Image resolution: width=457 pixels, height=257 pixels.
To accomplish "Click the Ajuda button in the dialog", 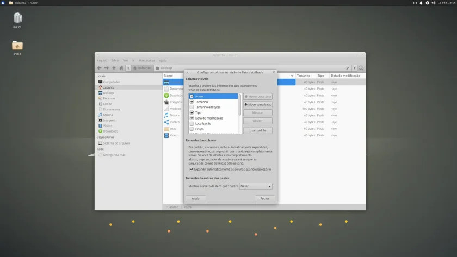I will [x=195, y=199].
